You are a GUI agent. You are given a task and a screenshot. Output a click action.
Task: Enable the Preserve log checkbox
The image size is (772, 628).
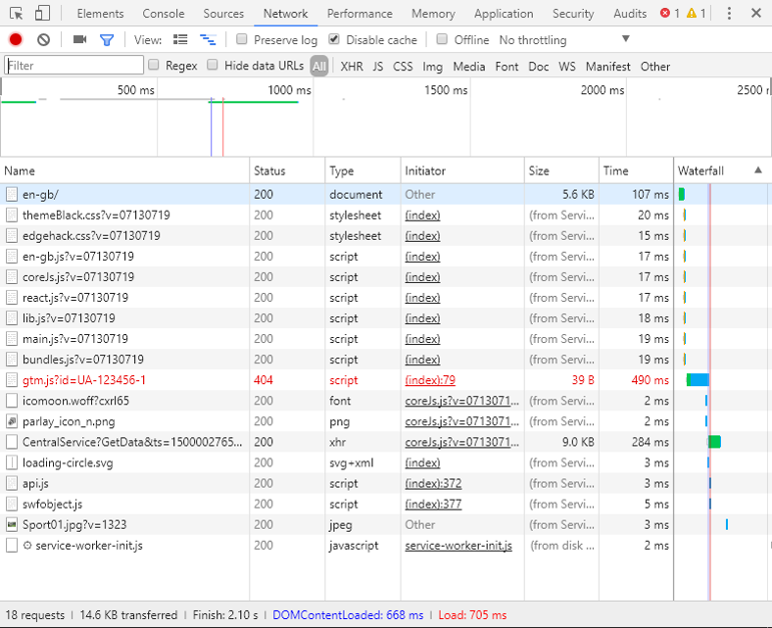(x=242, y=40)
